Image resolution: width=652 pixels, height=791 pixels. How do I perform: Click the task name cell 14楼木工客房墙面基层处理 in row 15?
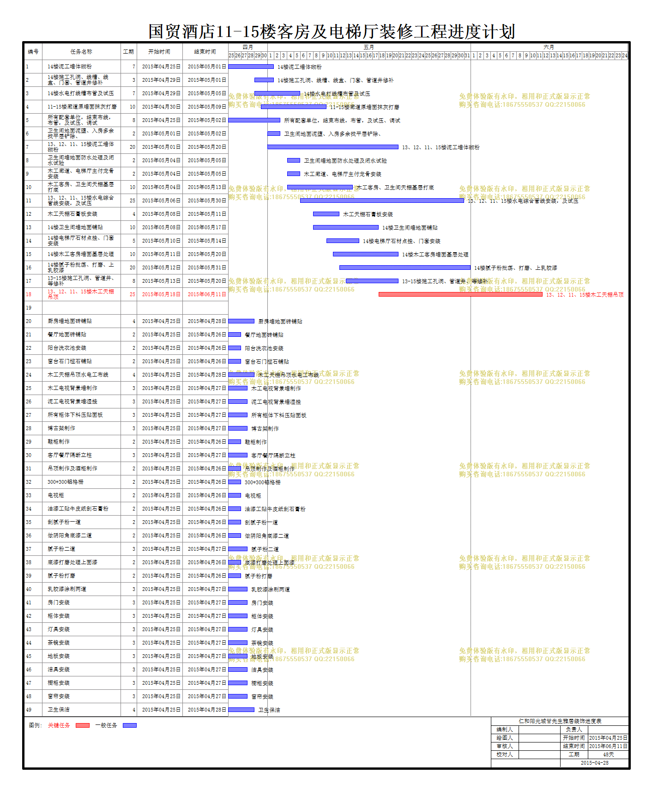[x=81, y=254]
